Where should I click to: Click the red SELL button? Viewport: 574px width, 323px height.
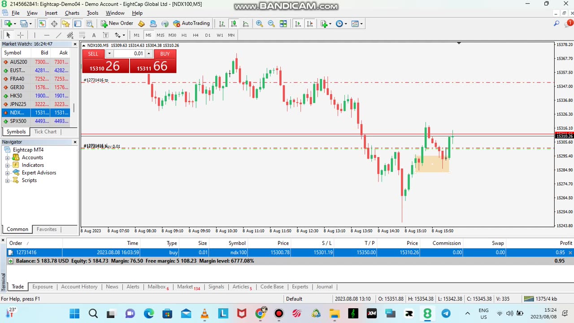(93, 54)
